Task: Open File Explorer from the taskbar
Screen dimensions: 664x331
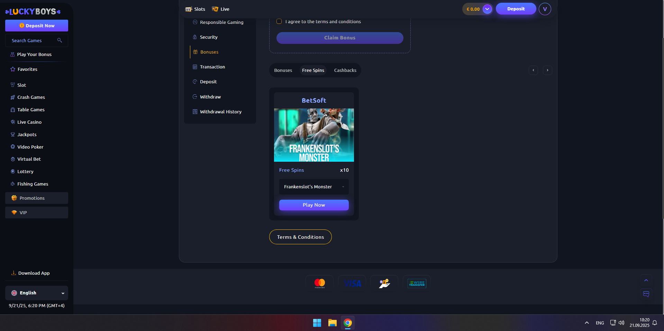Action: point(332,323)
